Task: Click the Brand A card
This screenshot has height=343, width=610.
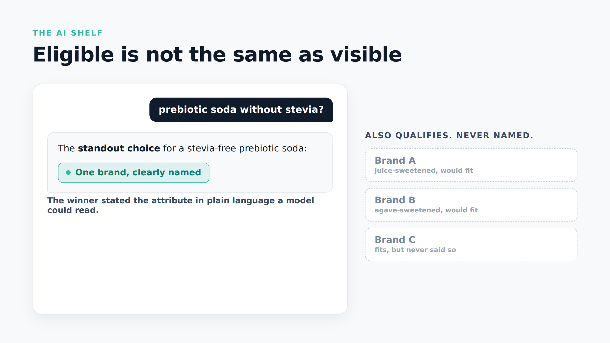Action: click(471, 165)
